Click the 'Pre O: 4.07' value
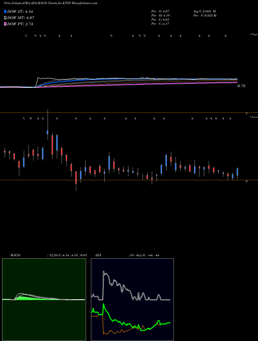 (x=160, y=11)
